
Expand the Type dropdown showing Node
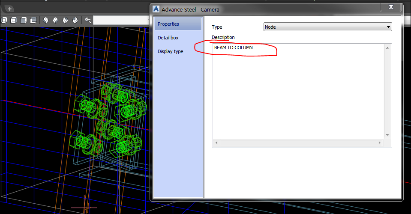[x=328, y=27]
